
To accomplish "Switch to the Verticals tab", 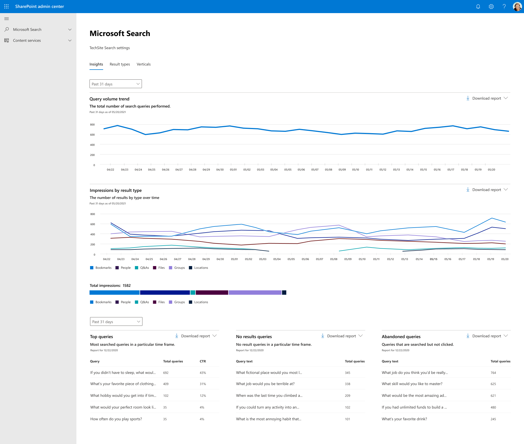I will [x=144, y=64].
